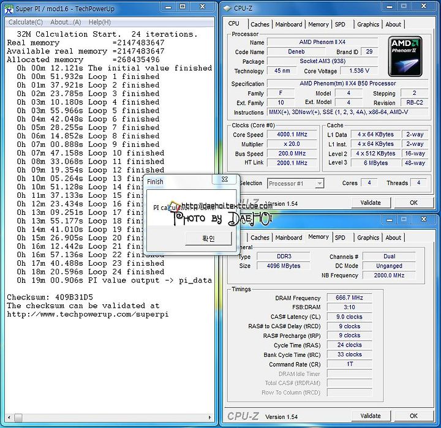Image resolution: width=441 pixels, height=428 pixels.
Task: Click the Code Name field Deneb
Action: [296, 52]
